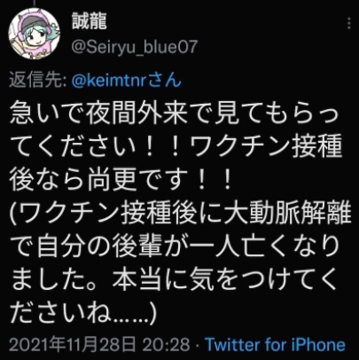This screenshot has height=360, width=359.
Task: Click the 2021年11月28日 post date
Action: tap(72, 345)
